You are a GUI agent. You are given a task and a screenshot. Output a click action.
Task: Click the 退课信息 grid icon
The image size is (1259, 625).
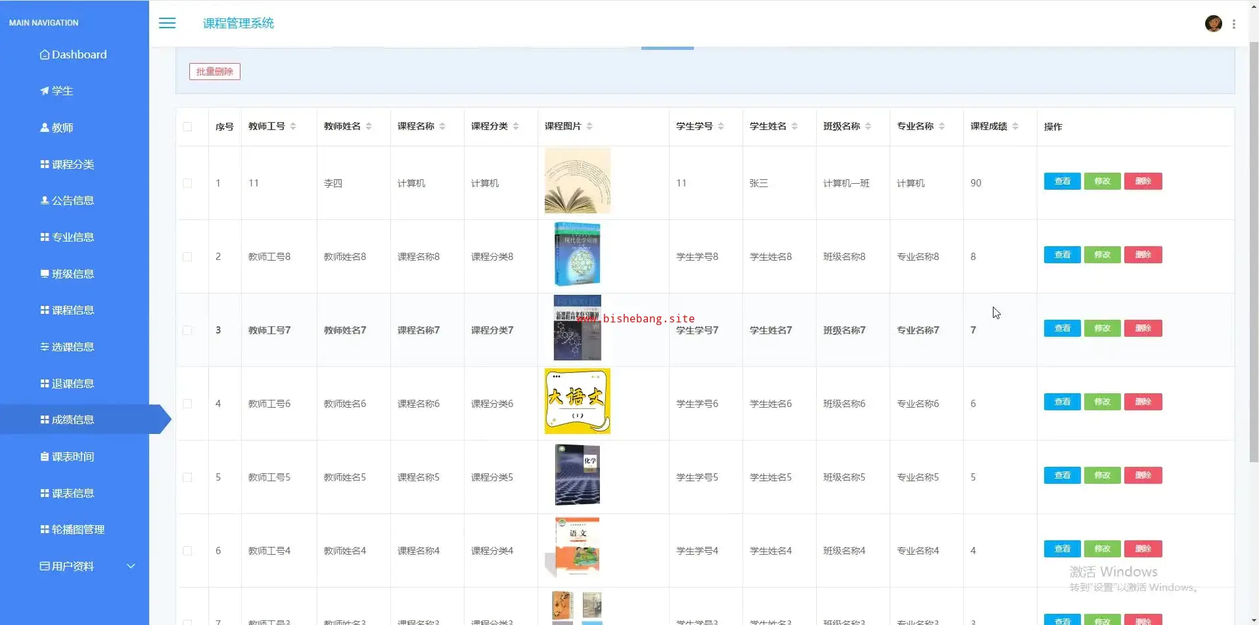click(x=45, y=383)
